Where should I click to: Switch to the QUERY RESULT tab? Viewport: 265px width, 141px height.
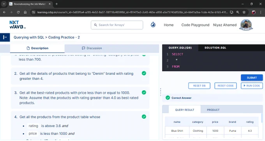(185, 110)
